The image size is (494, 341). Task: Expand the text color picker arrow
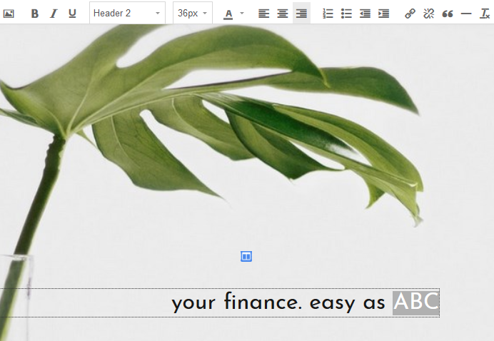241,14
